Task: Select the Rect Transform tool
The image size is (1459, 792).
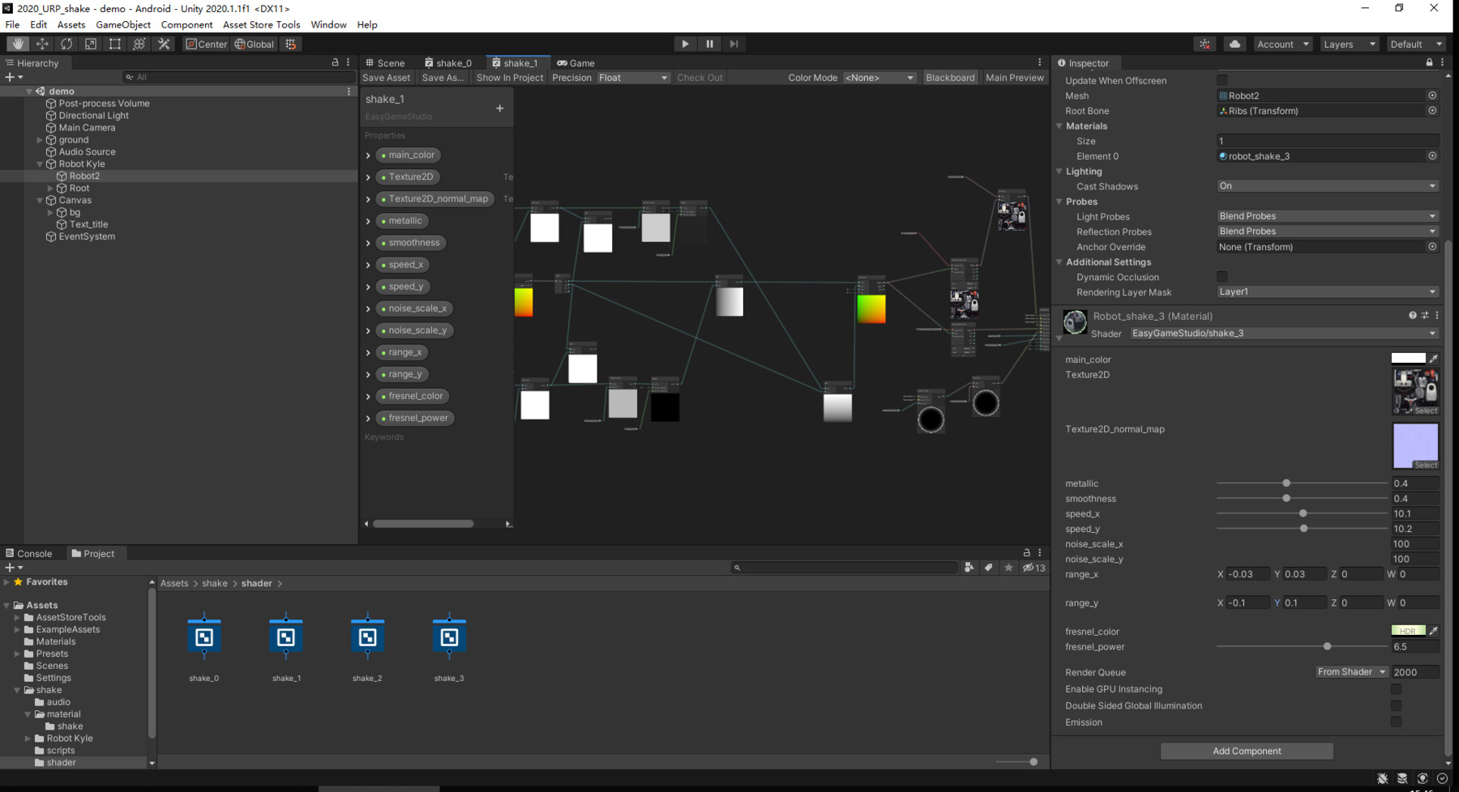Action: pos(114,44)
